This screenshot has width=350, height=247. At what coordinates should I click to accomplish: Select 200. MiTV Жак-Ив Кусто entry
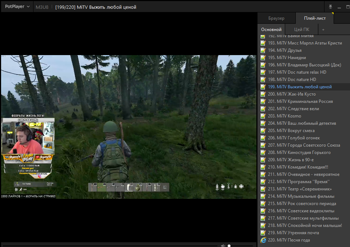click(x=304, y=94)
